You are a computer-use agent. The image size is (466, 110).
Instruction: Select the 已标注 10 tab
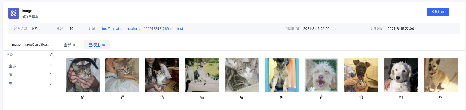tap(97, 45)
